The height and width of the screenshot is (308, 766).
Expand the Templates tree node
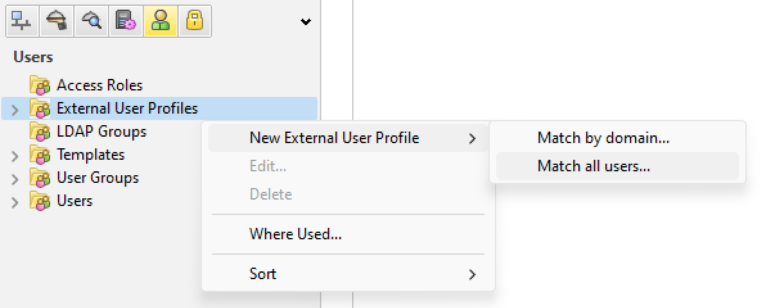point(15,156)
